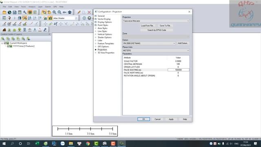Click the False Easting value field
This screenshot has width=261, height=147.
coord(179,70)
